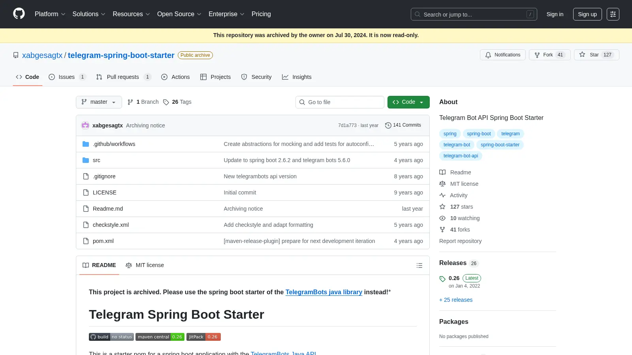Open the Pricing page
Screen dimensions: 632x355
[x=261, y=14]
